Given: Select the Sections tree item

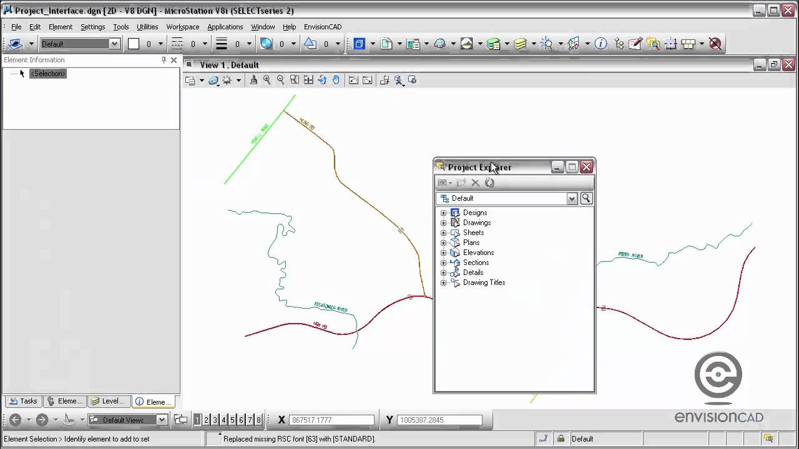Looking at the screenshot, I should click(x=476, y=263).
